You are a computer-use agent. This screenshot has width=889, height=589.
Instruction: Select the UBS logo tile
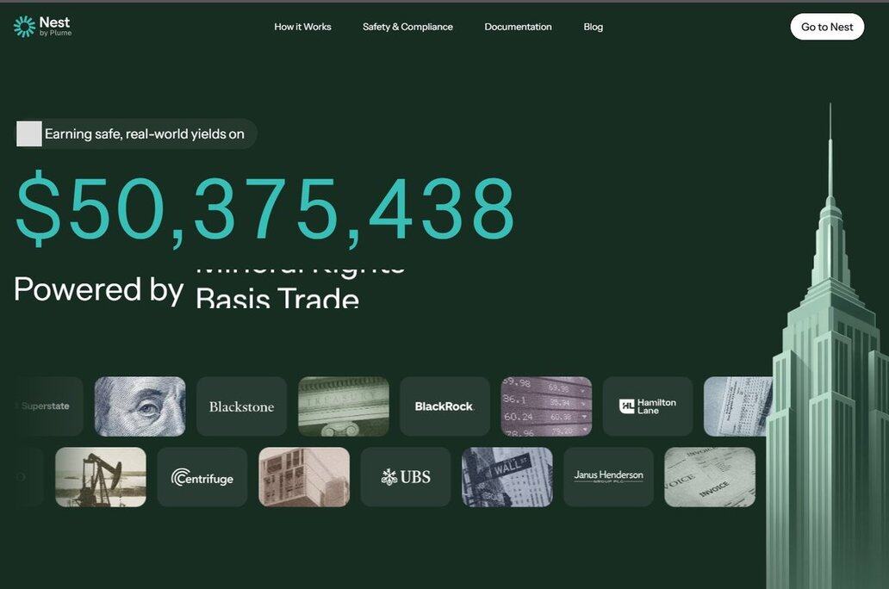(x=405, y=477)
